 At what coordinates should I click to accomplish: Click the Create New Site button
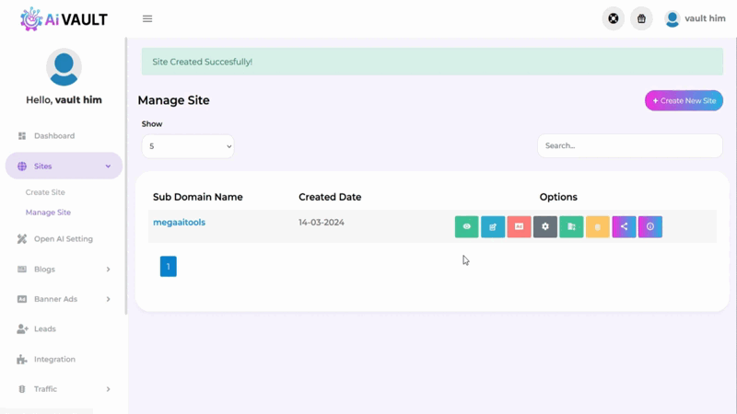coord(684,100)
